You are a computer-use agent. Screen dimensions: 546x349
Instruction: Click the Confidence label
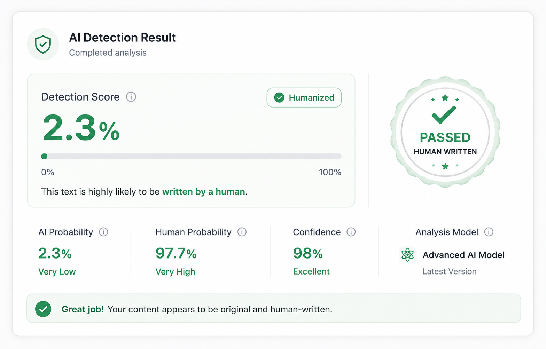(317, 232)
